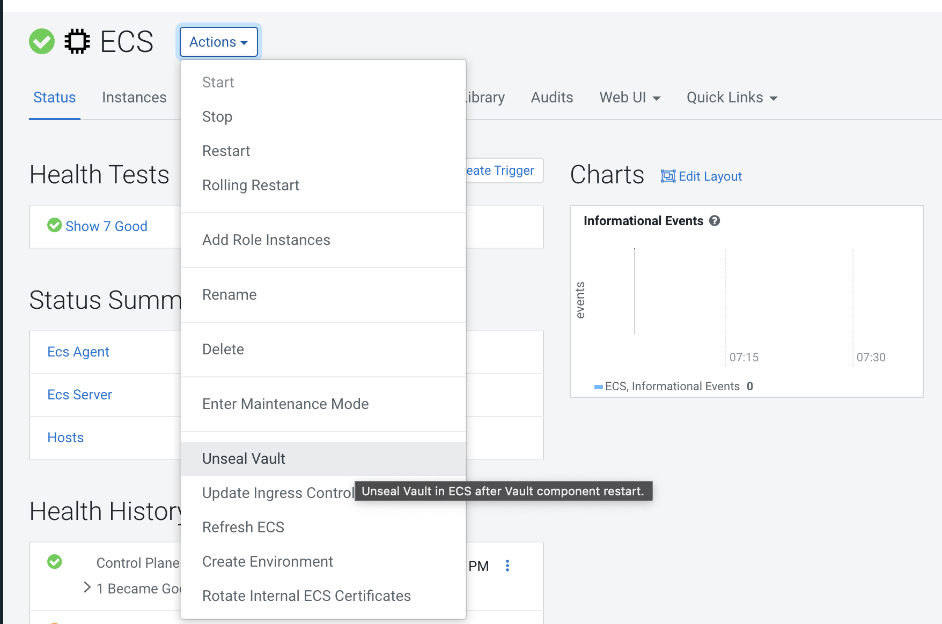This screenshot has width=942, height=624.
Task: Click the green ECS health status checkmark
Action: [x=42, y=42]
